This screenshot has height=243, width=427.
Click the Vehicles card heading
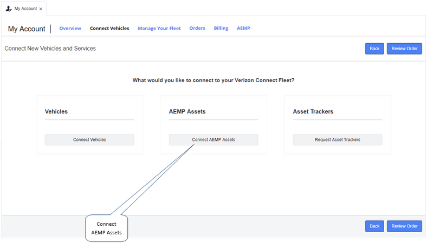56,112
